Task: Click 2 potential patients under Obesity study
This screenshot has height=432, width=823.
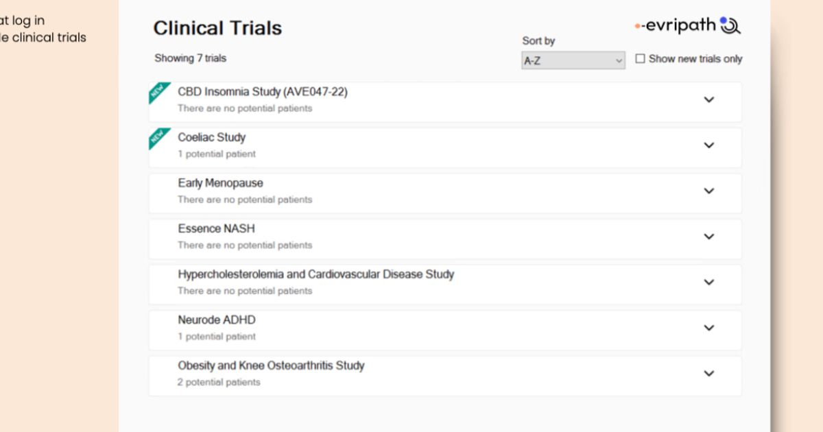Action: click(x=219, y=383)
